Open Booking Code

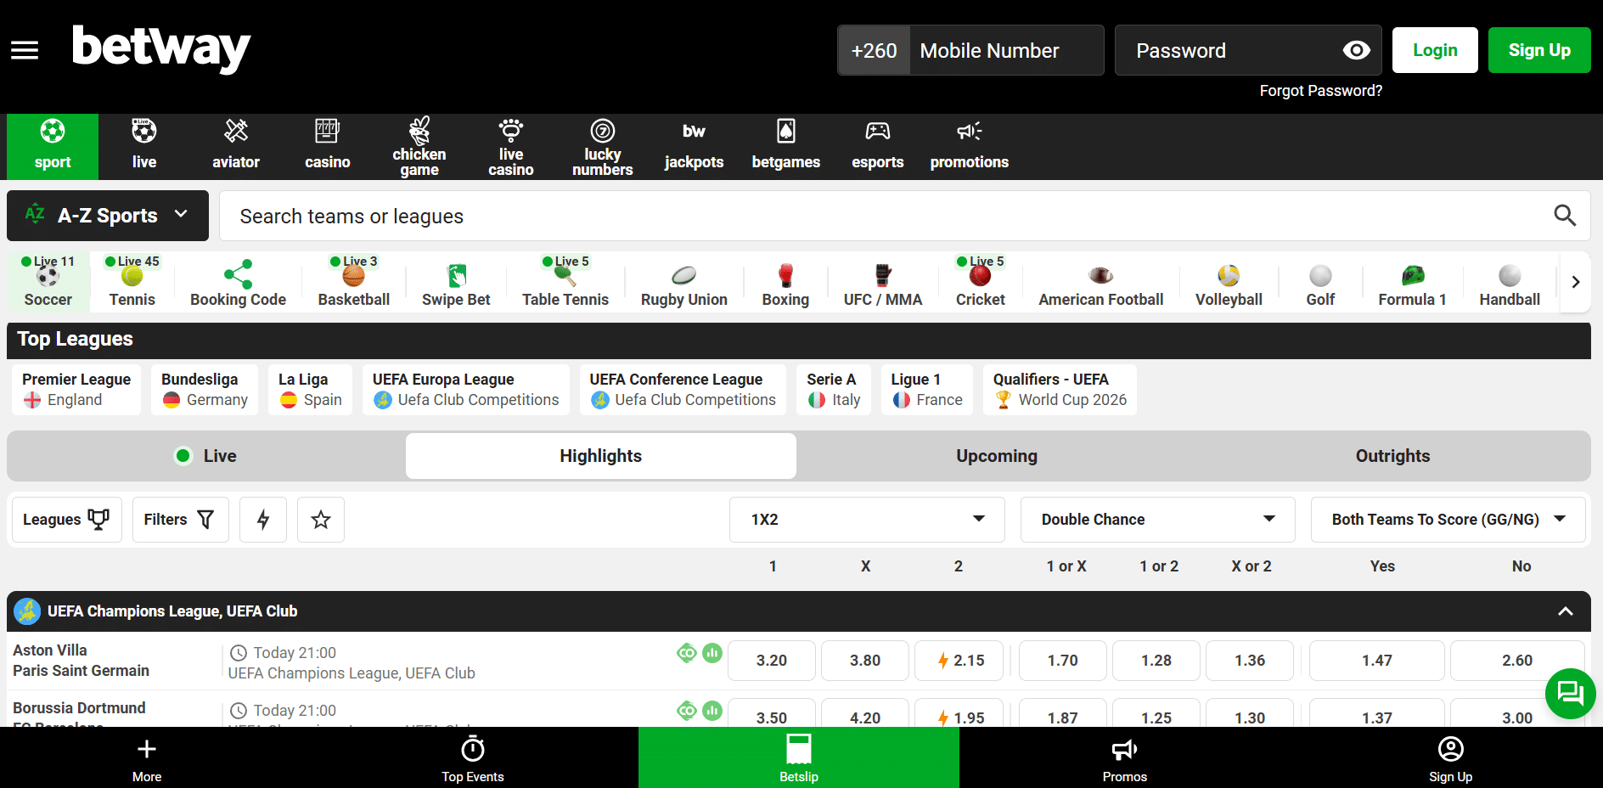coord(239,282)
